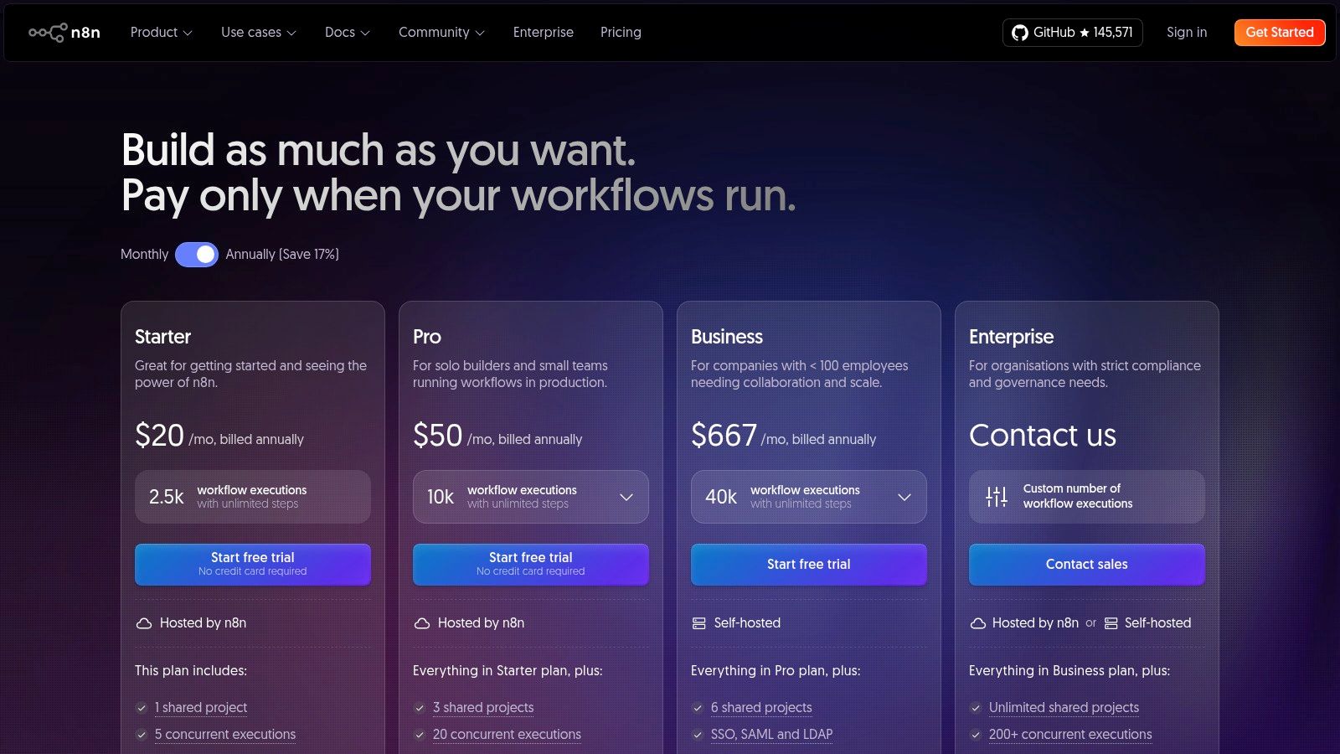Start the free trial for the Starter plan

click(x=253, y=565)
